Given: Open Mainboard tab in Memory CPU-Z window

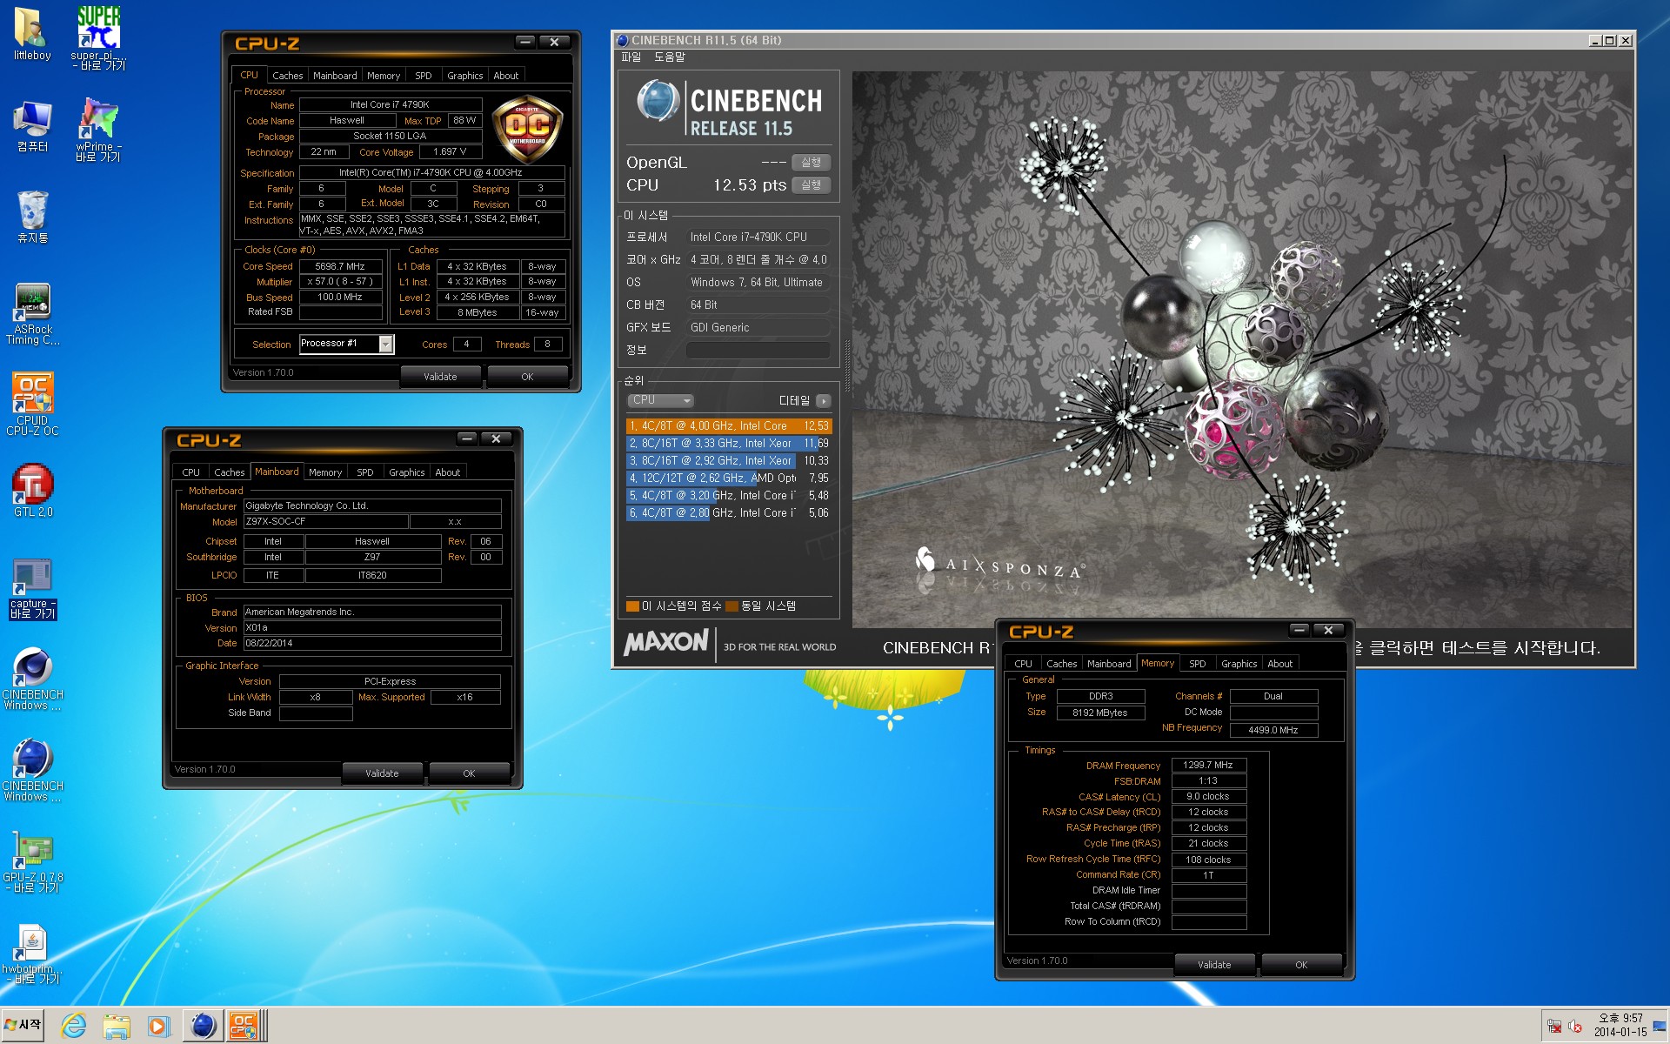Looking at the screenshot, I should pyautogui.click(x=1109, y=664).
